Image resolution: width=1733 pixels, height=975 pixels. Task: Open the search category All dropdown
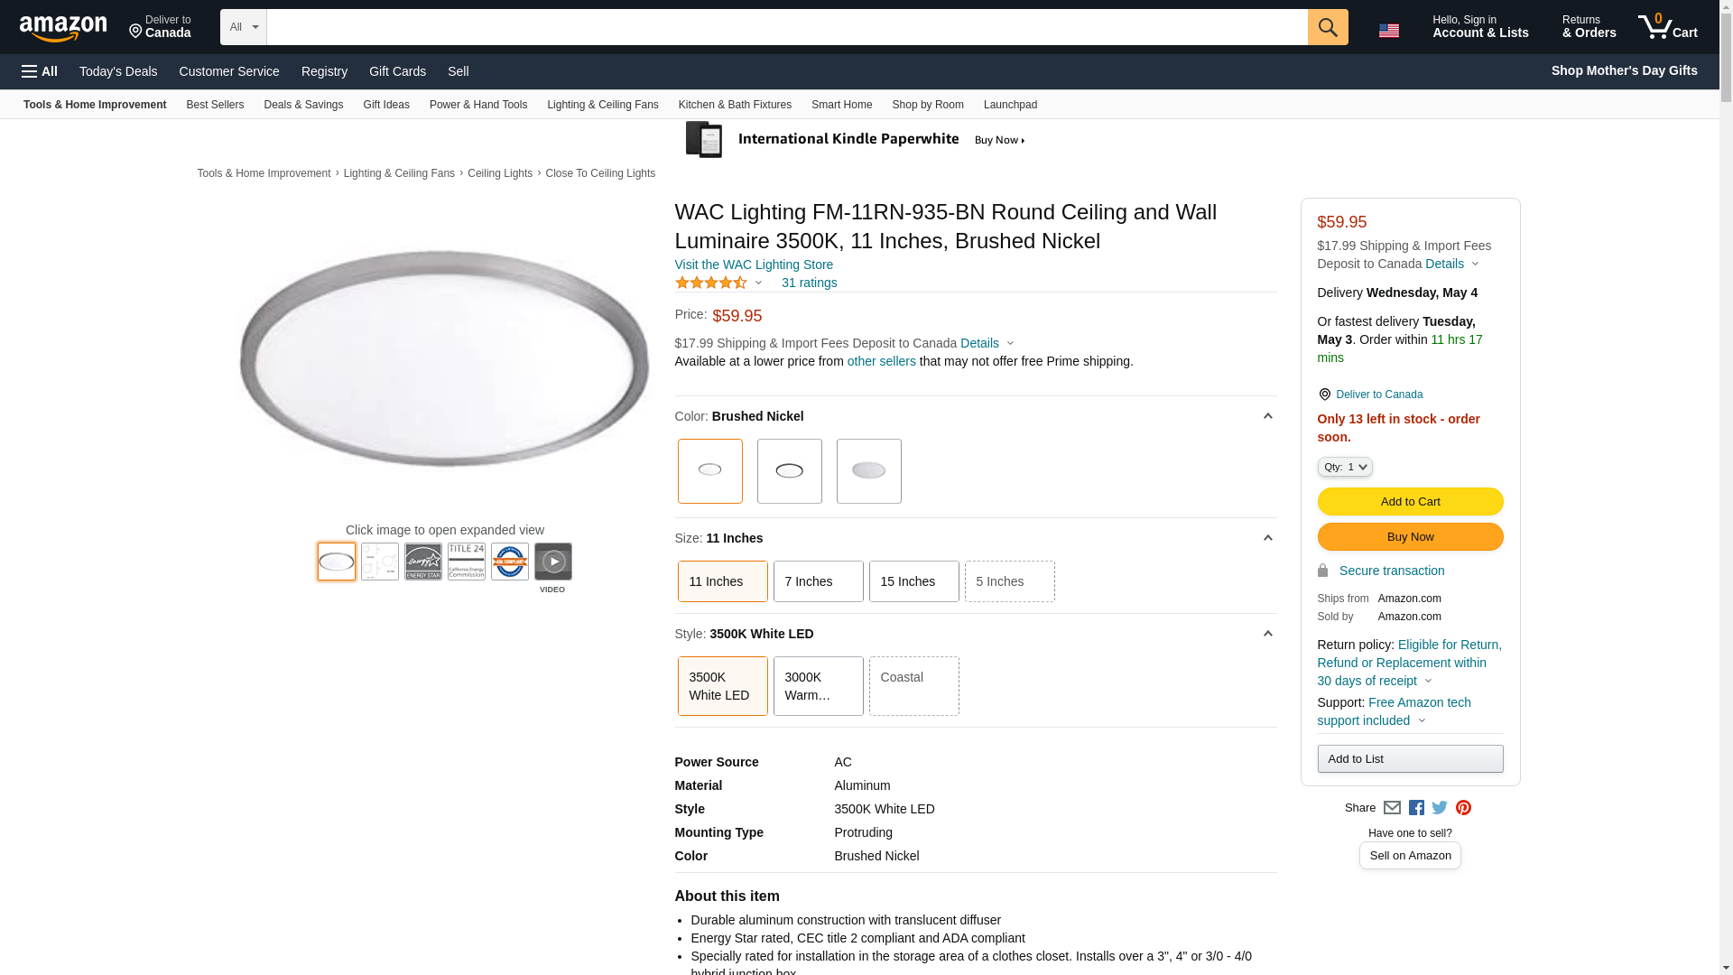tap(243, 27)
